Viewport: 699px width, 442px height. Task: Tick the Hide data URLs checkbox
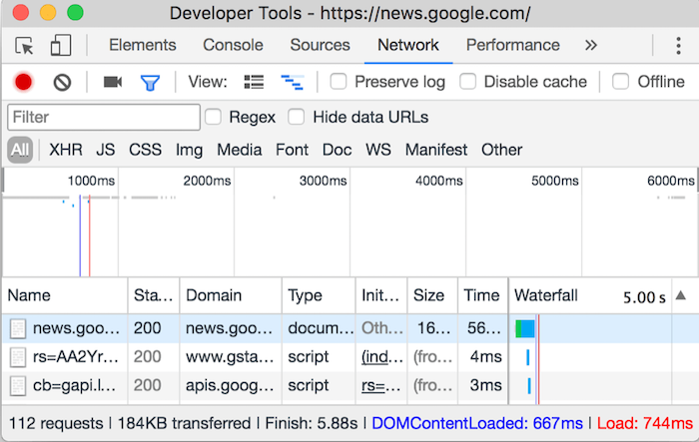(x=296, y=117)
